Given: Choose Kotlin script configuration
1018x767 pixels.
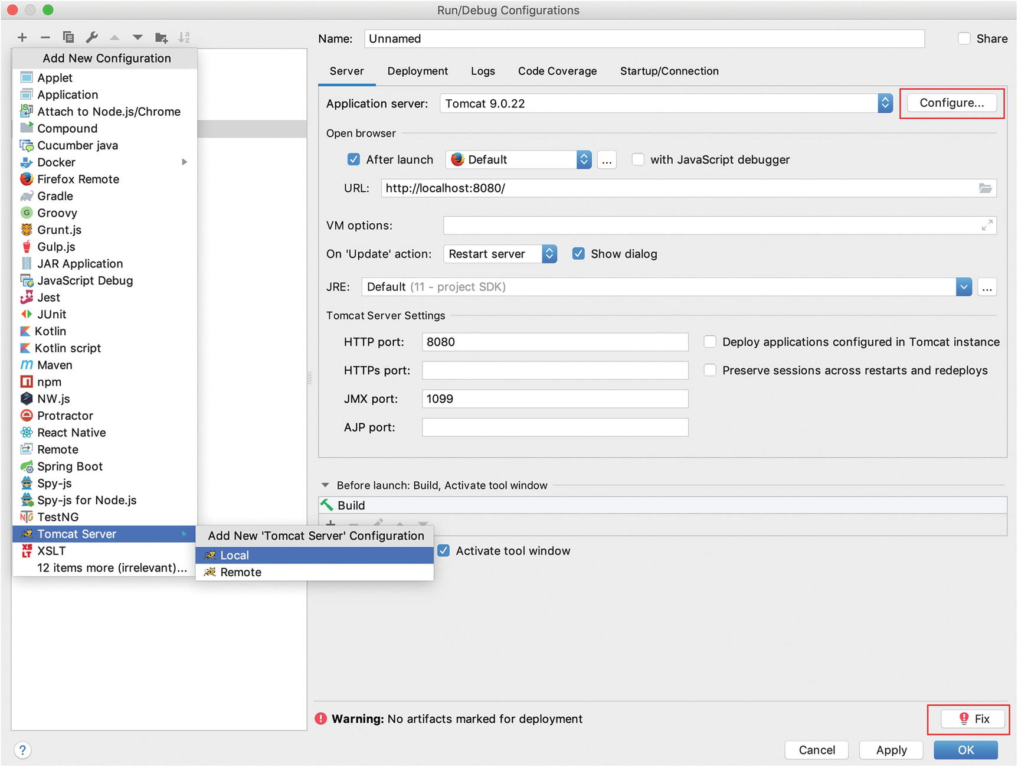Looking at the screenshot, I should pos(104,348).
